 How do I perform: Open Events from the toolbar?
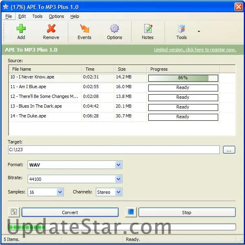pyautogui.click(x=85, y=32)
